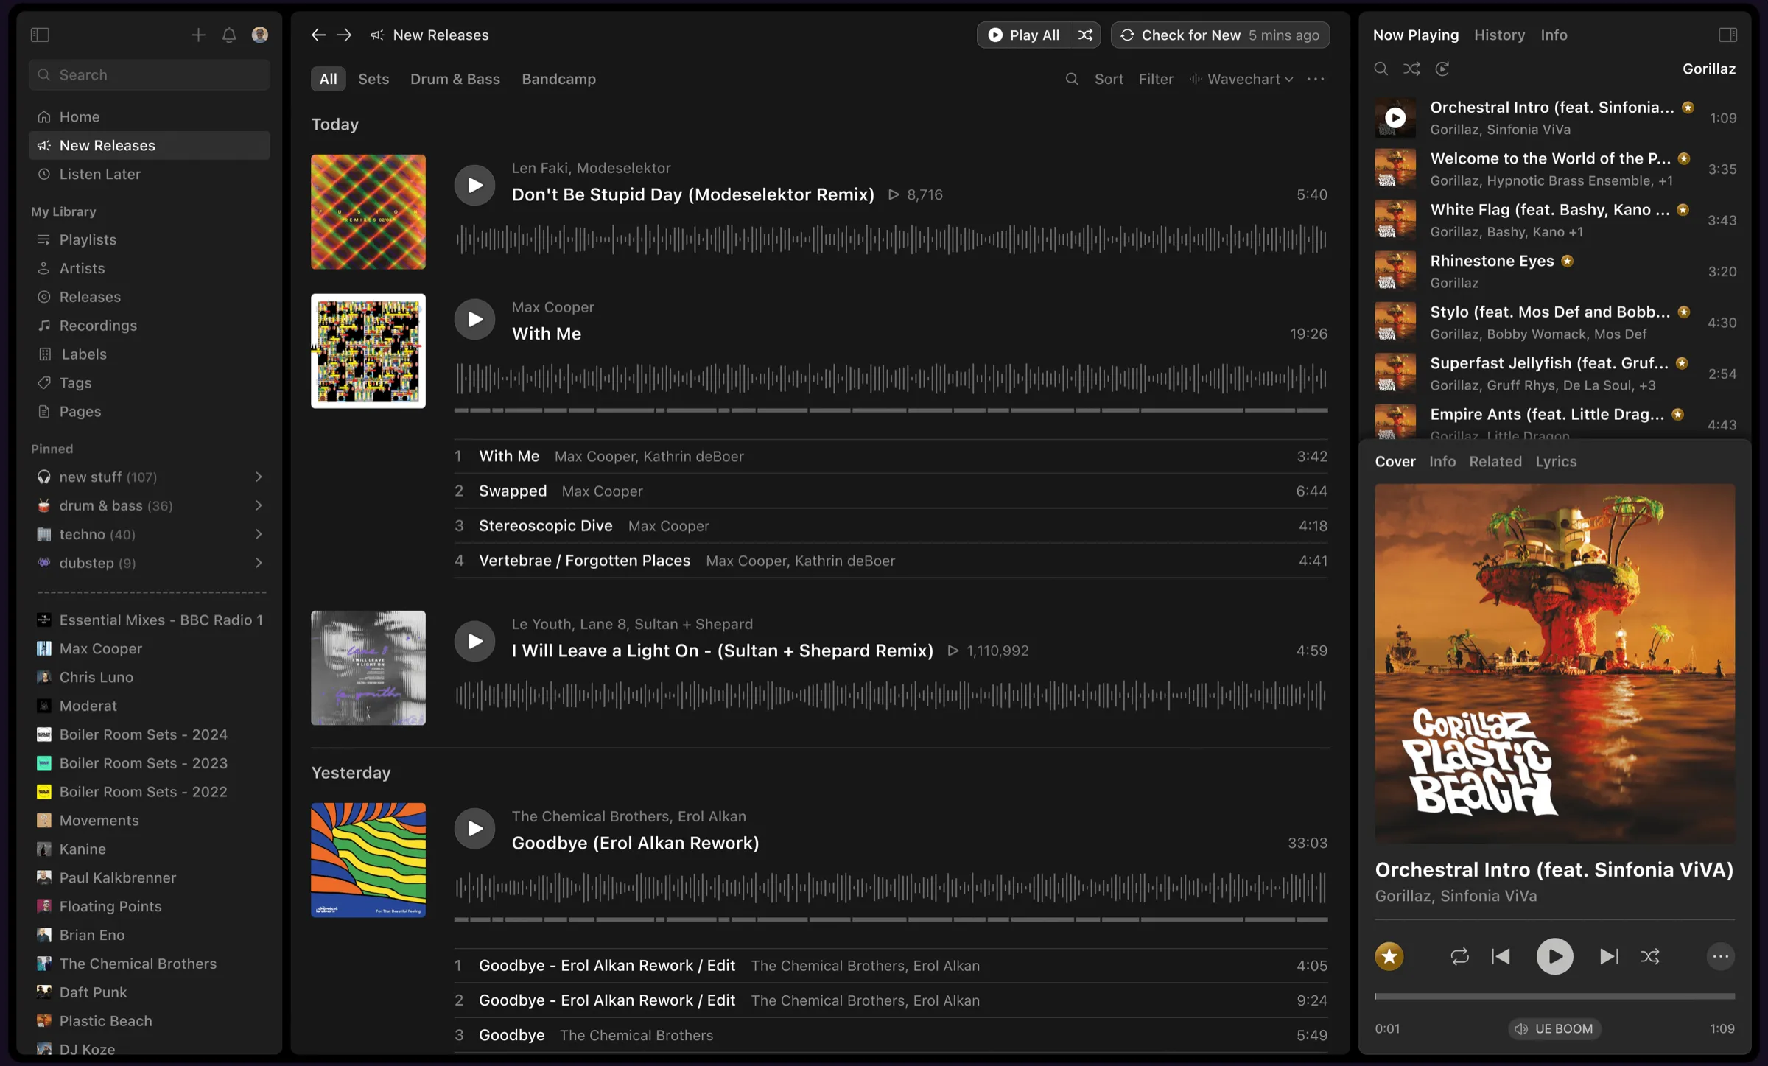1768x1066 pixels.
Task: Click the playback progress bar in player
Action: tap(1554, 996)
